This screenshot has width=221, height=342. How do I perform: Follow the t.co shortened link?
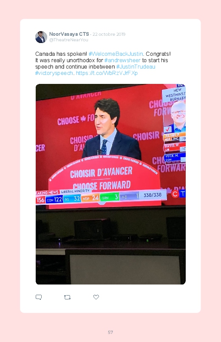[x=107, y=73]
